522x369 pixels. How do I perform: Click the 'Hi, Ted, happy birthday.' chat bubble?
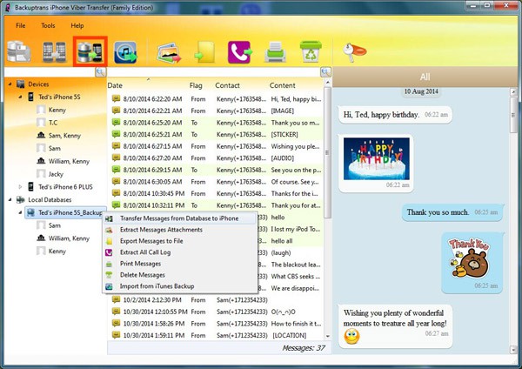pyautogui.click(x=395, y=115)
